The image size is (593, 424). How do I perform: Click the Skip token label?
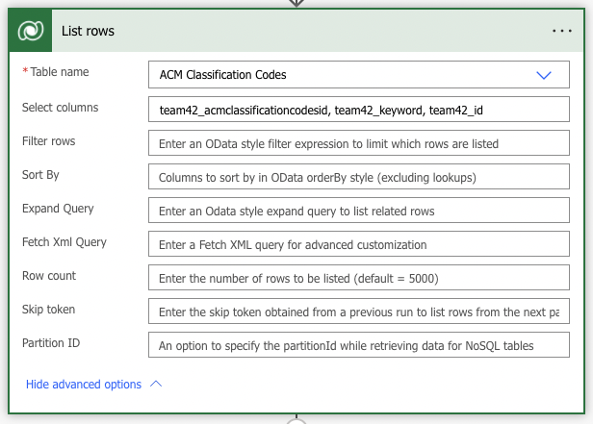point(48,310)
